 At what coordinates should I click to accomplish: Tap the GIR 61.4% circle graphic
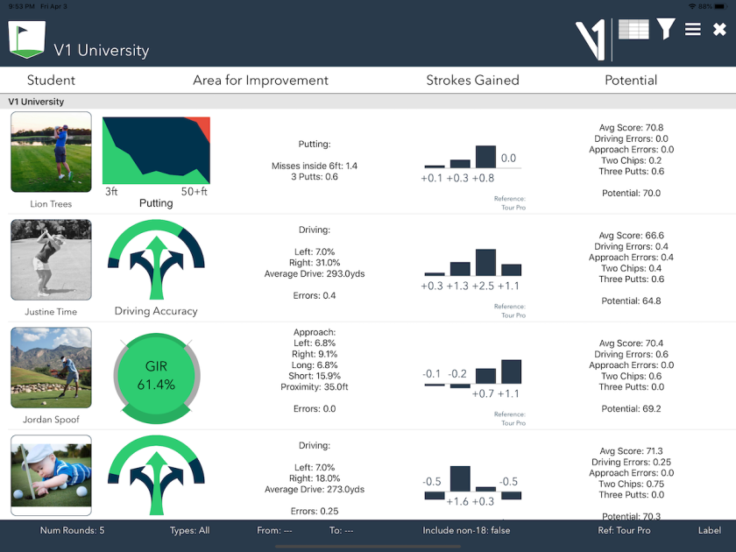[x=156, y=378]
